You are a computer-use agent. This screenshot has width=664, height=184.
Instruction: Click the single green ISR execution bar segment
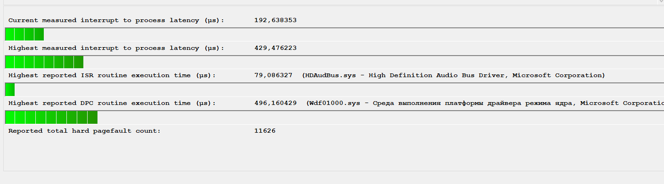[10, 89]
